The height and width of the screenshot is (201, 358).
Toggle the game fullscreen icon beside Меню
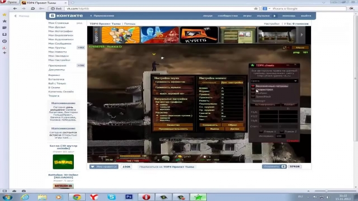tap(285, 47)
